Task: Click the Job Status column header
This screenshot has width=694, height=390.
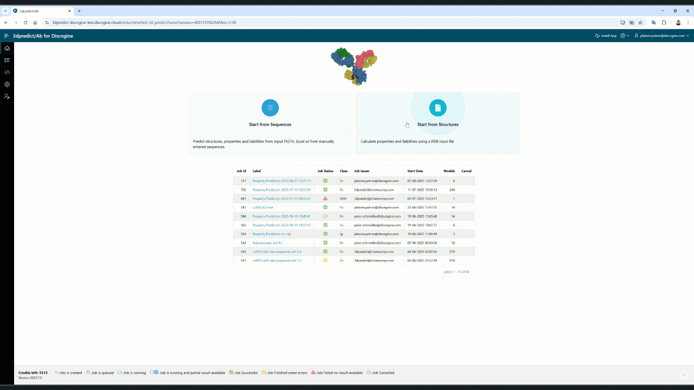Action: click(325, 171)
